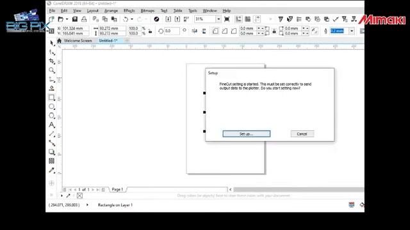Click the Import icon
The width and height of the screenshot is (410, 230).
coord(168,19)
